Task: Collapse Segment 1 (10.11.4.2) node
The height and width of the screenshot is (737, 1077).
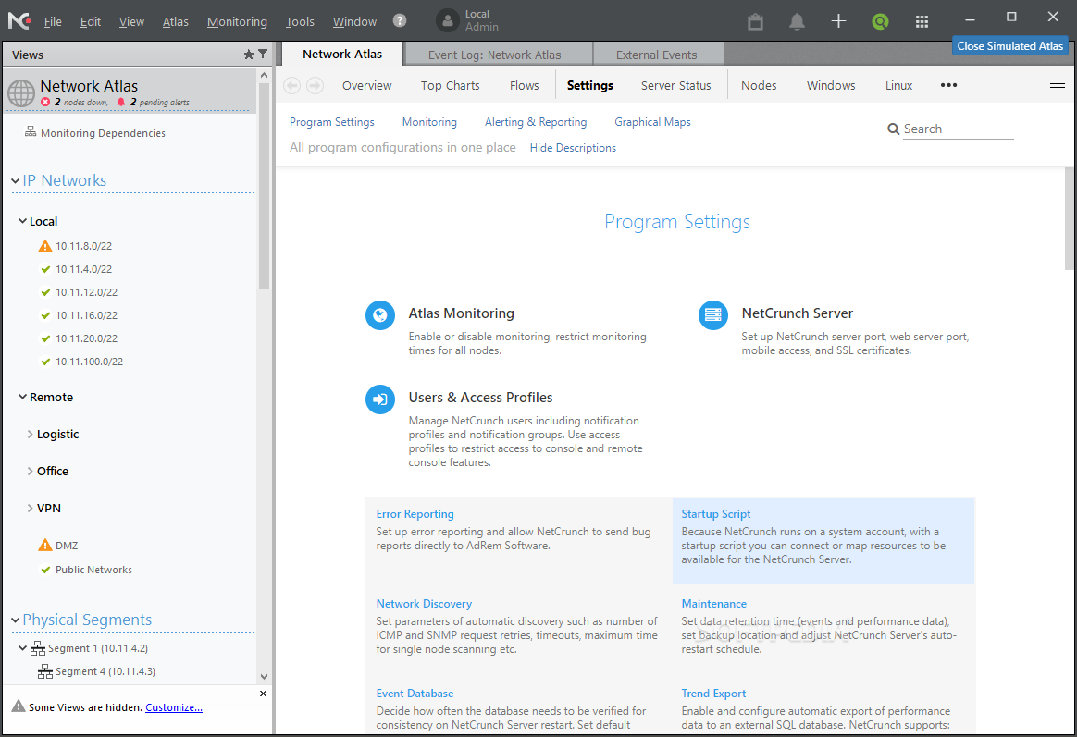Action: pyautogui.click(x=22, y=648)
